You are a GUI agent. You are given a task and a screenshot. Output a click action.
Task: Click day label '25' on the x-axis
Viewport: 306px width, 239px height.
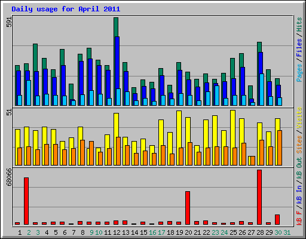tap(233, 232)
